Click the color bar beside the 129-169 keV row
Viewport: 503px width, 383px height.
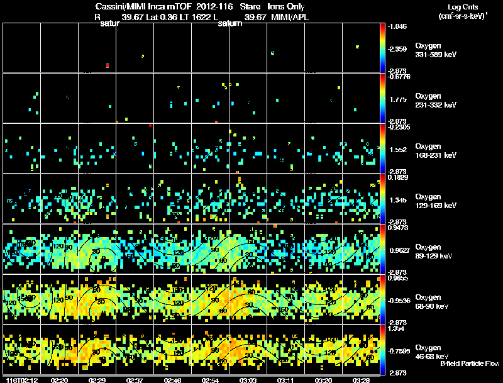click(x=382, y=199)
